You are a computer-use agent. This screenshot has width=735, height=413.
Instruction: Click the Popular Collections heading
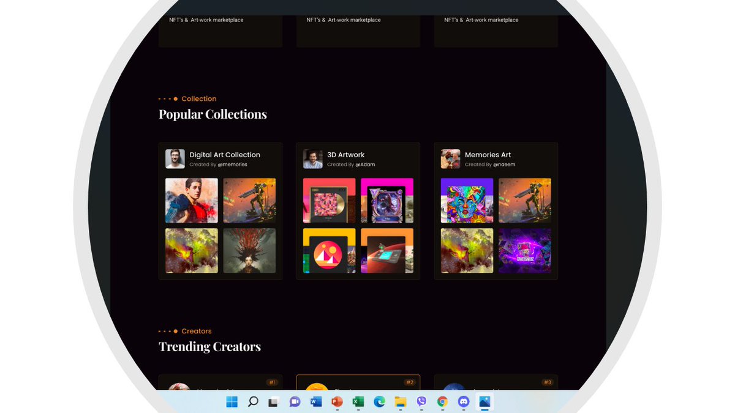click(x=213, y=114)
